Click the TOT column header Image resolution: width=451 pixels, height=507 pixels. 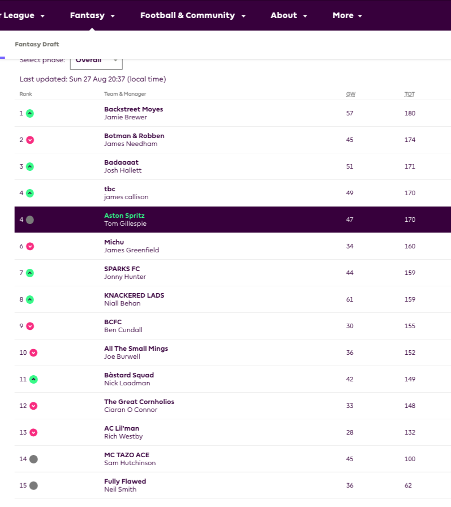click(409, 94)
